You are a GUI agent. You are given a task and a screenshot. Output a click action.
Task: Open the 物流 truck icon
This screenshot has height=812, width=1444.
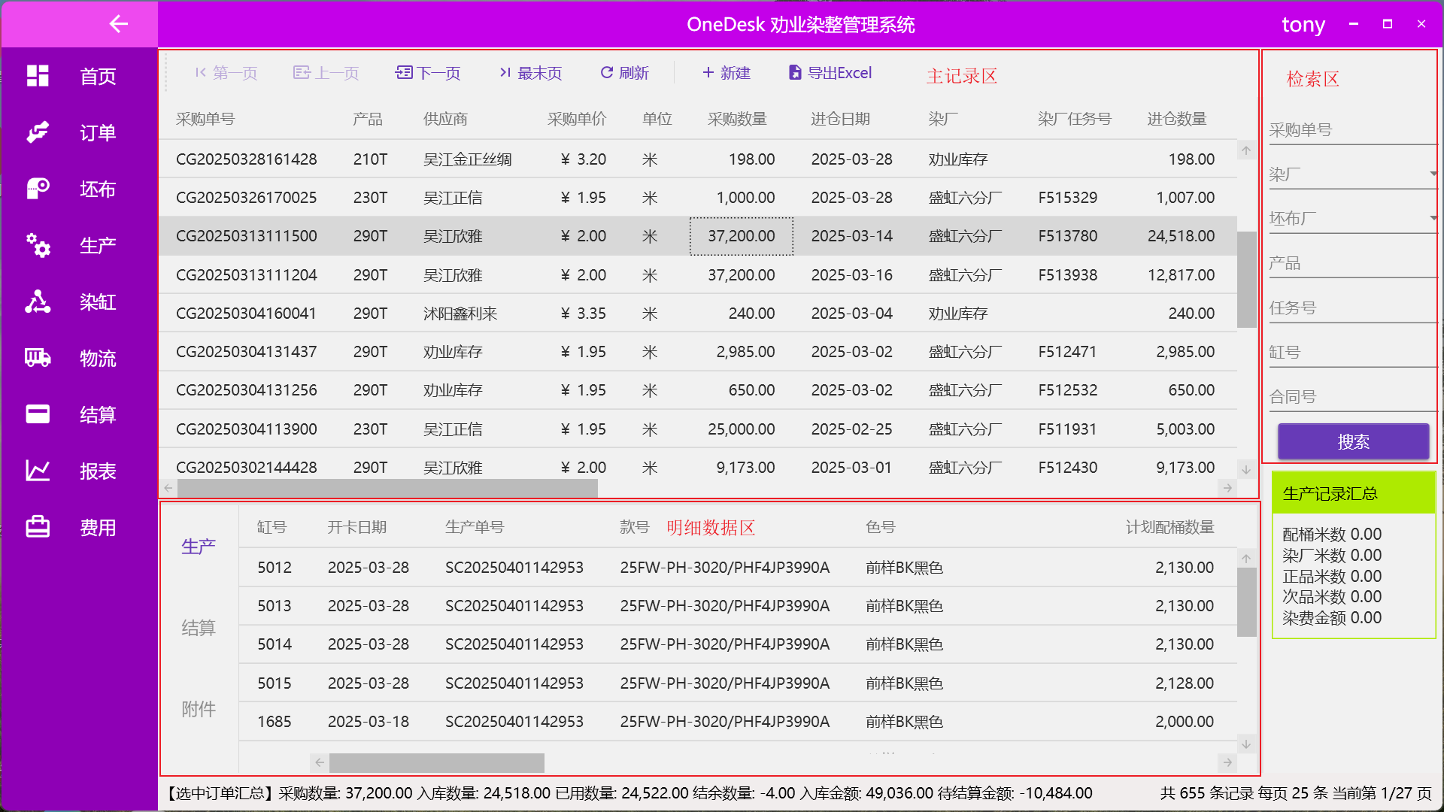point(38,358)
